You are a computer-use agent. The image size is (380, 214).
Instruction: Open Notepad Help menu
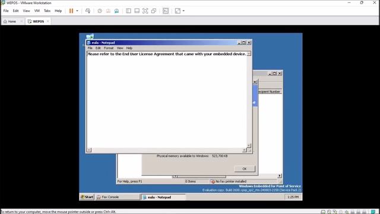(129, 48)
